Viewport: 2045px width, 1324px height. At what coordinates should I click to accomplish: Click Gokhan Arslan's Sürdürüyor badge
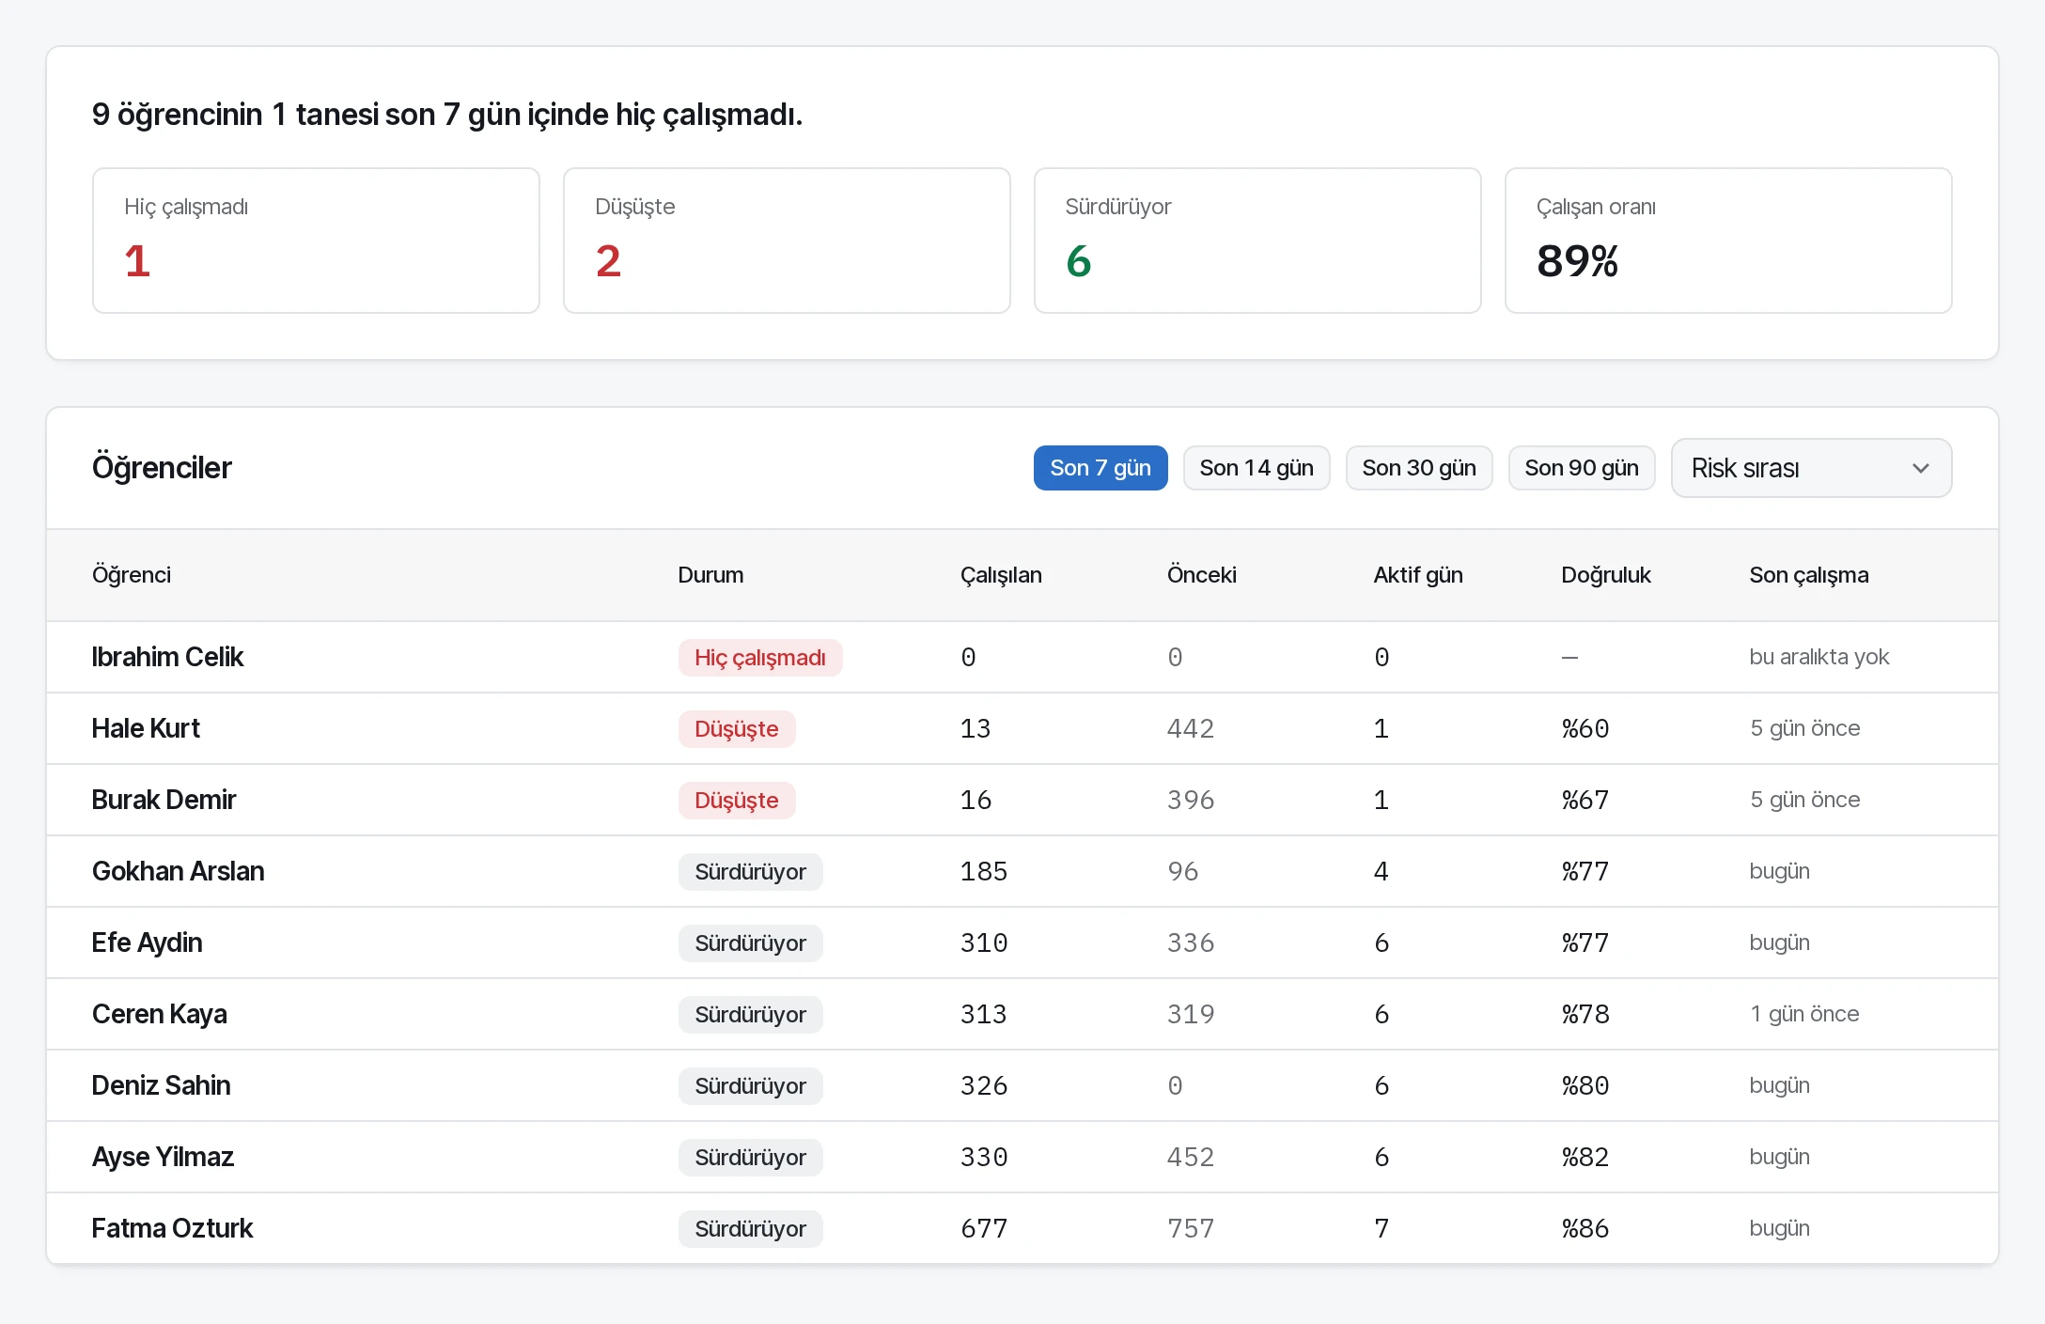pyautogui.click(x=750, y=872)
